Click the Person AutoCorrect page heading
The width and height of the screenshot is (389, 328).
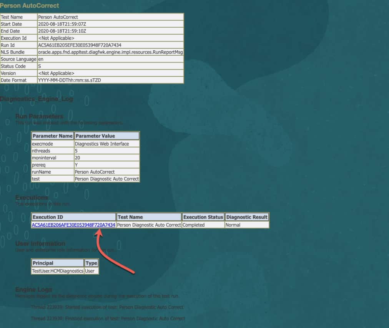[30, 5]
